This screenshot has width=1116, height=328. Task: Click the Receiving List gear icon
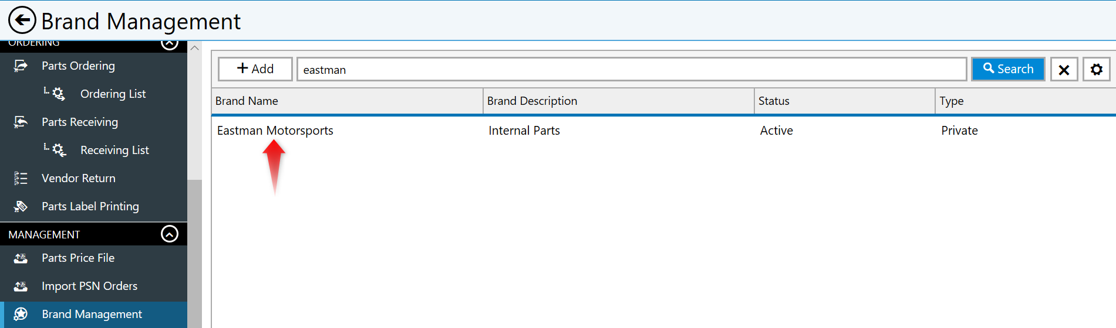click(x=58, y=150)
